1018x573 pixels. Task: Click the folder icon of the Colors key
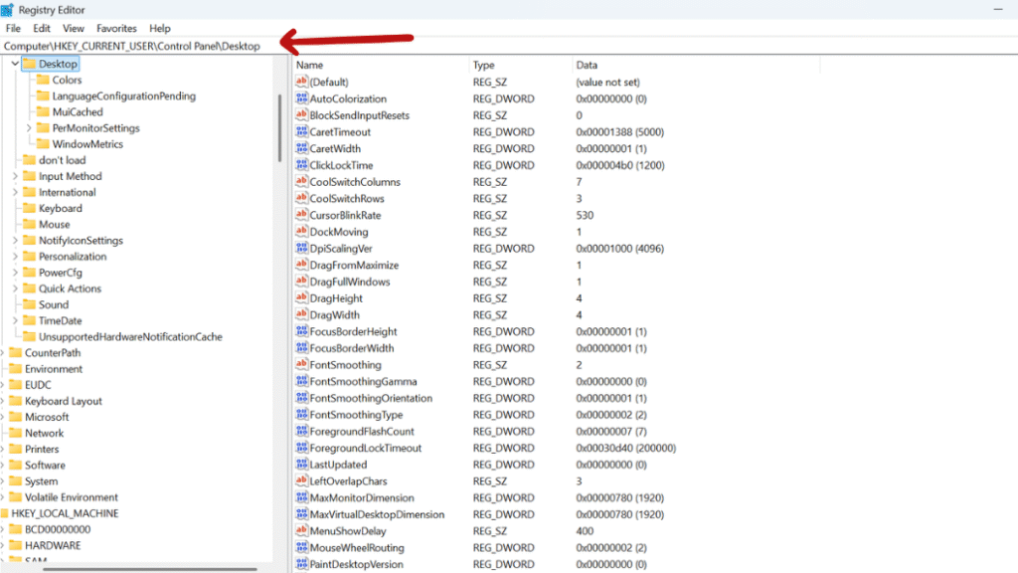[43, 80]
